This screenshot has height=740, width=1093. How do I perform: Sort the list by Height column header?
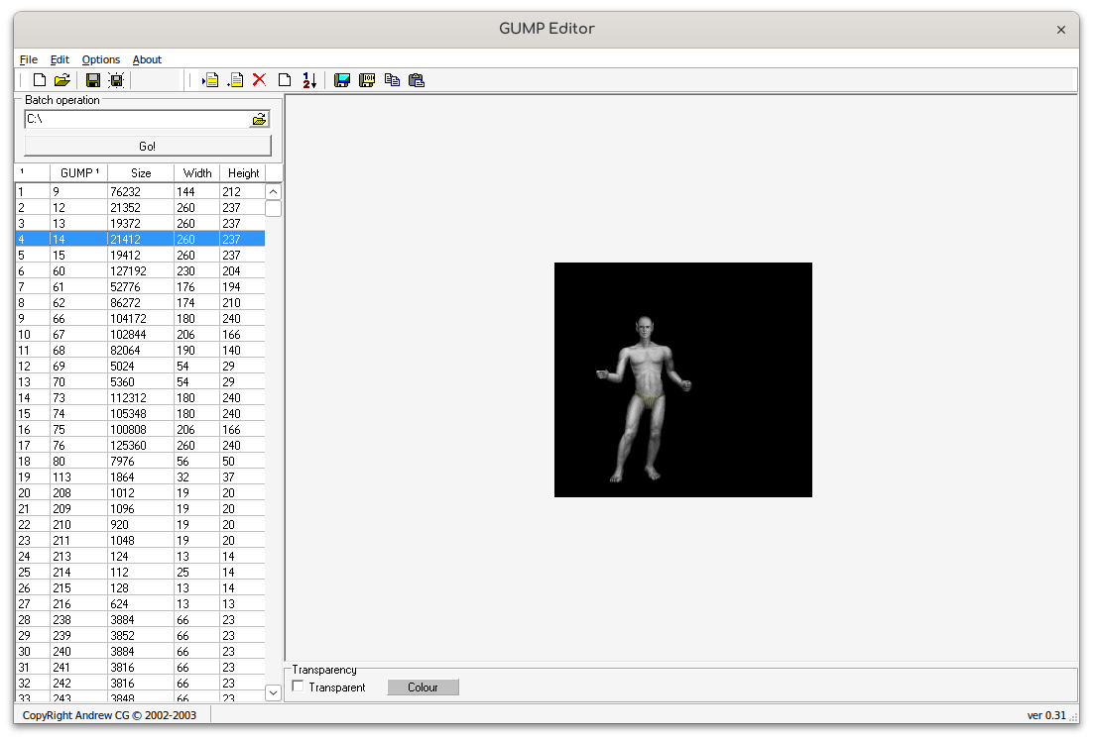(243, 173)
